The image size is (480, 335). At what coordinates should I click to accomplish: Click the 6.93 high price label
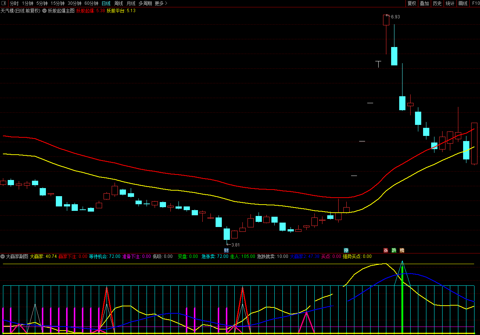(x=396, y=17)
